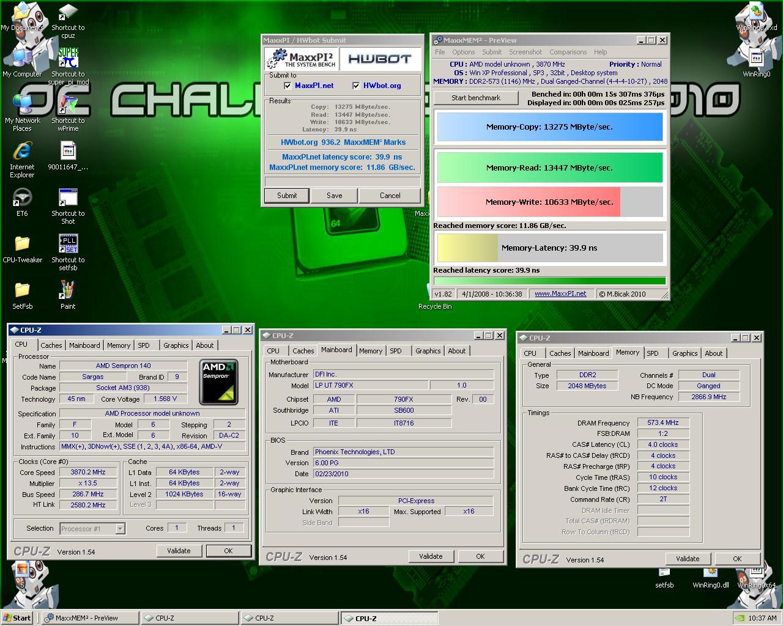Open My Network Places icon
The height and width of the screenshot is (626, 783).
(x=22, y=113)
